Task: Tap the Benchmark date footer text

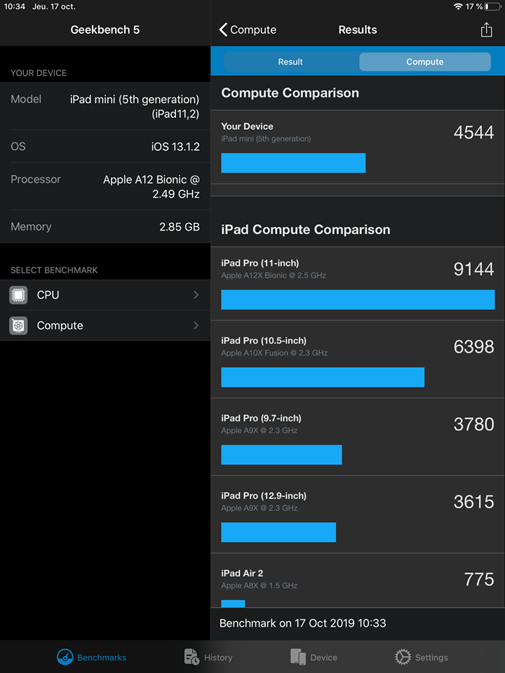Action: click(303, 623)
